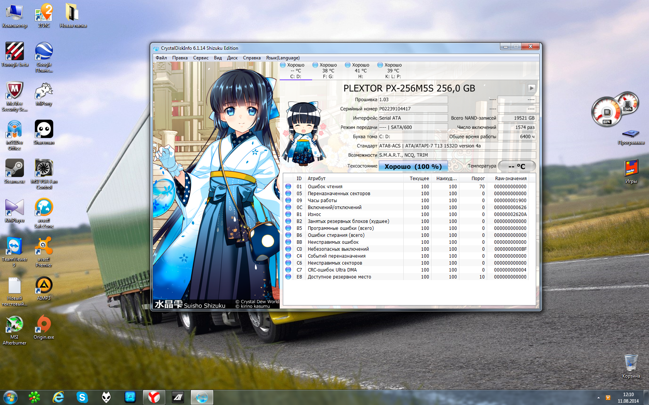Click the Атрибут column header

pos(355,179)
